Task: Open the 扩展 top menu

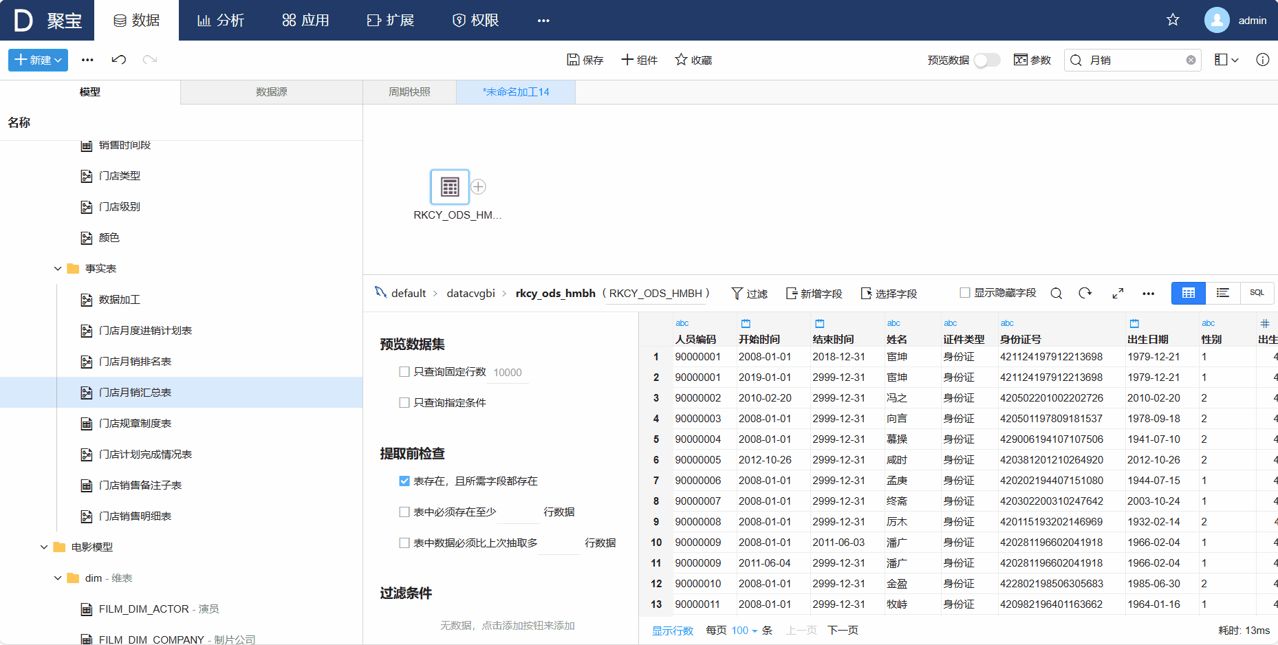Action: [x=391, y=21]
